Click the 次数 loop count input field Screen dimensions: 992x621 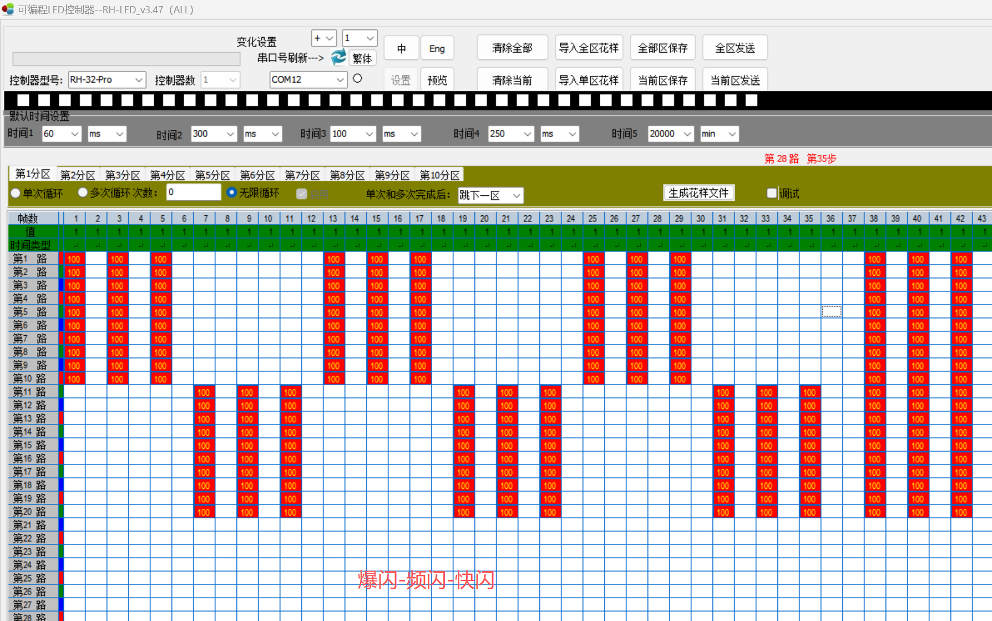click(x=193, y=193)
